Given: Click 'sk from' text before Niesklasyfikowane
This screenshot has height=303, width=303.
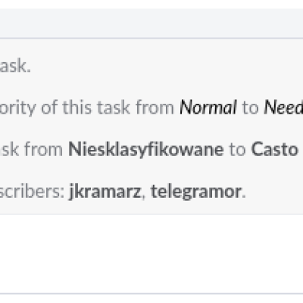Looking at the screenshot, I should (31, 149).
